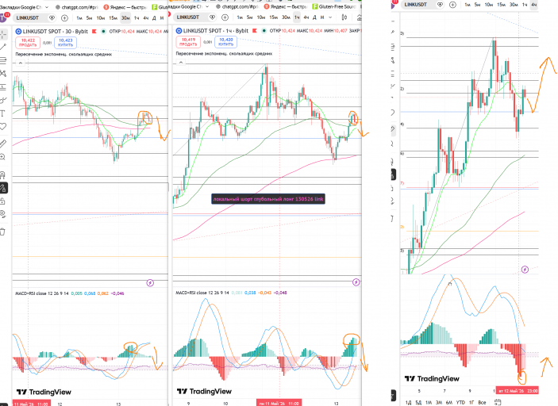Select the text annotation tool

pos(3,113)
